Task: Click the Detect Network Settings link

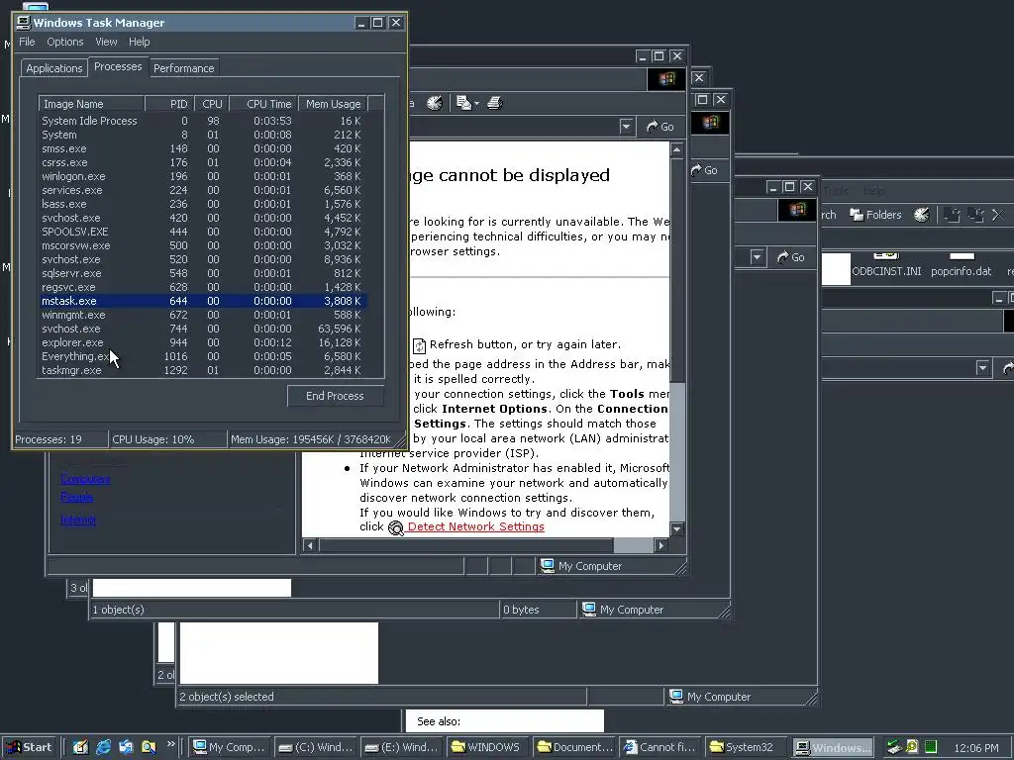Action: 476,526
